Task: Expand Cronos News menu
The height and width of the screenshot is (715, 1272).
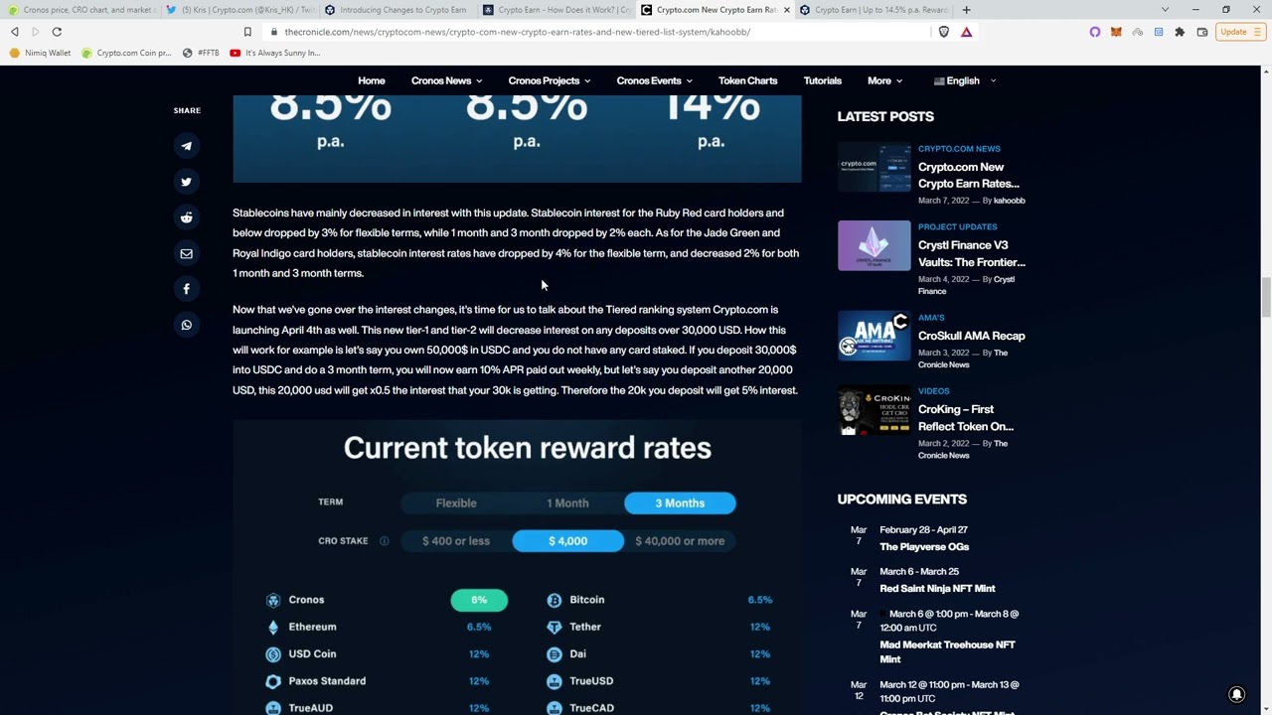Action: tap(446, 80)
